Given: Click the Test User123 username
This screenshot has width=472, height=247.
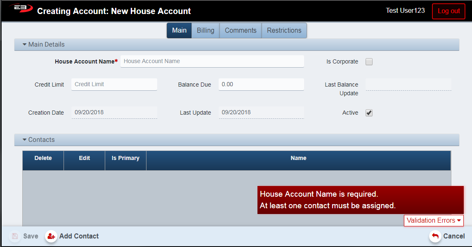Looking at the screenshot, I should pos(405,11).
